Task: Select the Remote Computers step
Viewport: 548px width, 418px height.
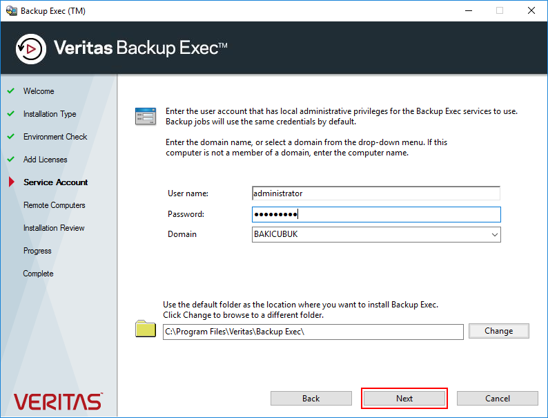Action: [54, 205]
